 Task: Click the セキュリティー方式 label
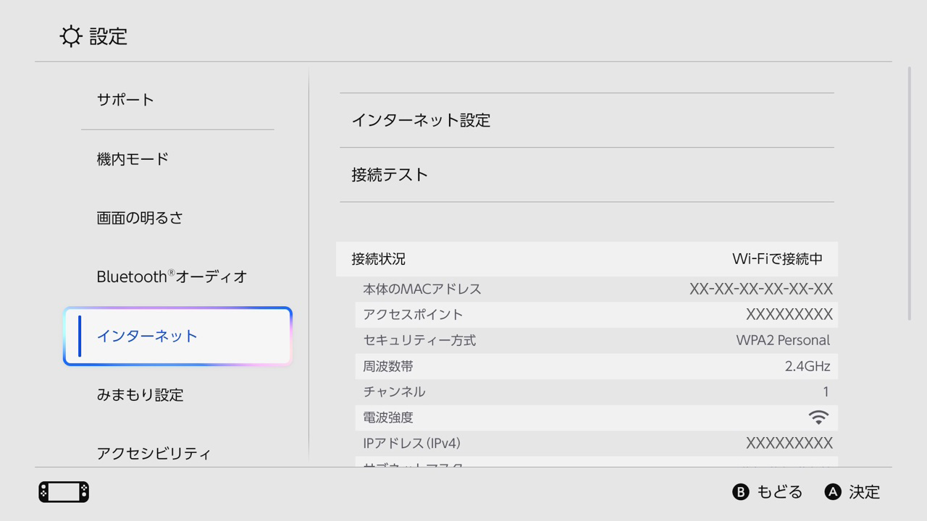419,340
